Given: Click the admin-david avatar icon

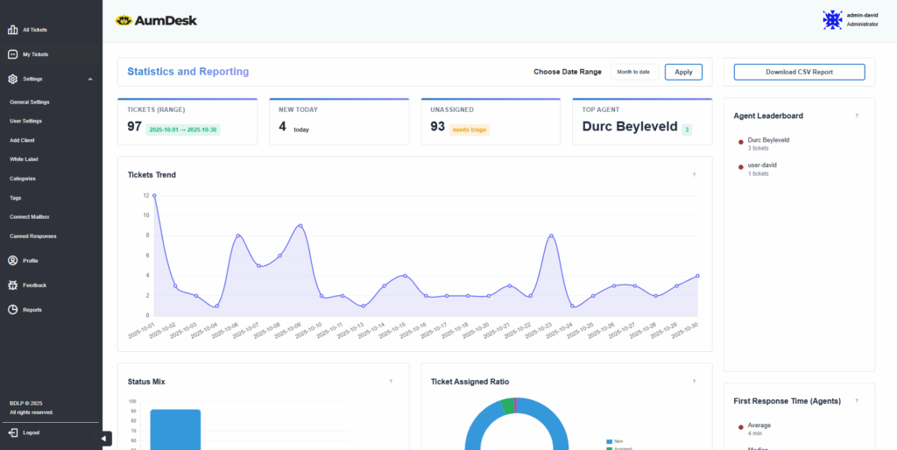Looking at the screenshot, I should [832, 20].
